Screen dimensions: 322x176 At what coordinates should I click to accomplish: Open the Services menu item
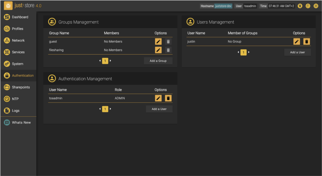tap(18, 52)
